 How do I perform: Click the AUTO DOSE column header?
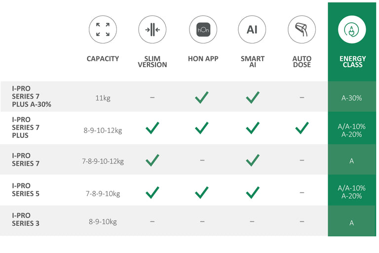coord(302,62)
